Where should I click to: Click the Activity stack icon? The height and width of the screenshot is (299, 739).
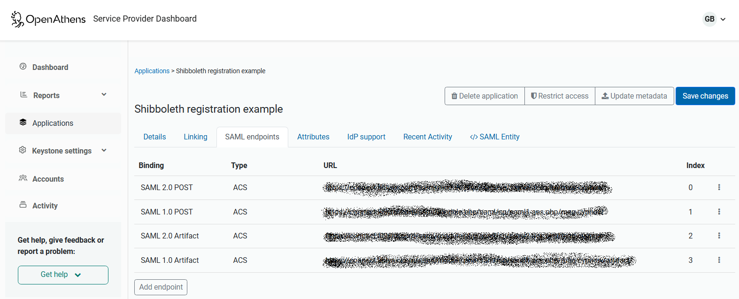(x=23, y=205)
